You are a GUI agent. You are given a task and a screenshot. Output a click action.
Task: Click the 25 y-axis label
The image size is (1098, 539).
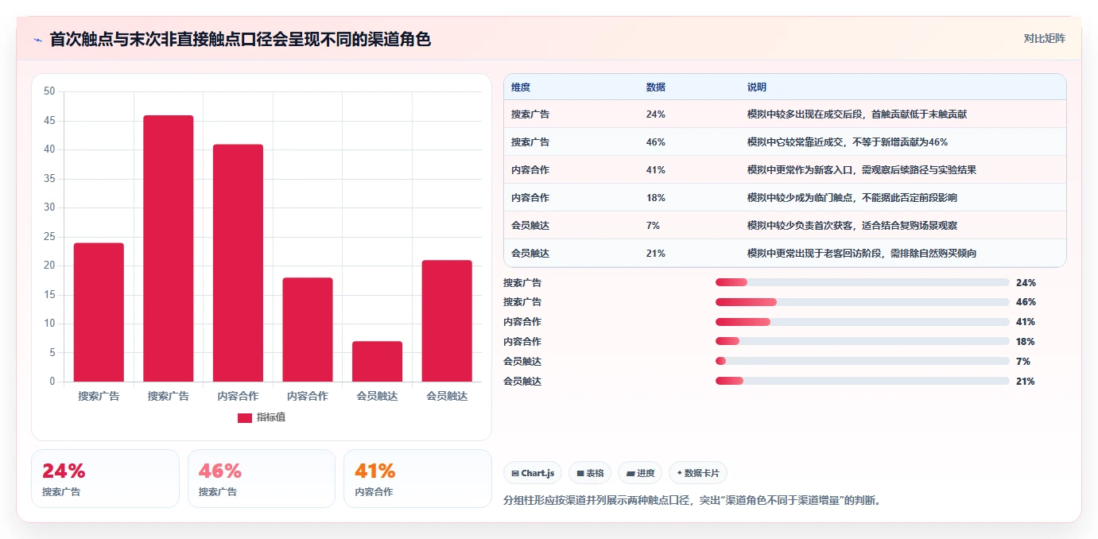[x=49, y=236]
